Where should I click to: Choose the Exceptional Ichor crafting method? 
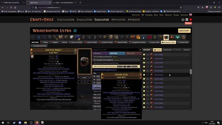tap(39, 46)
